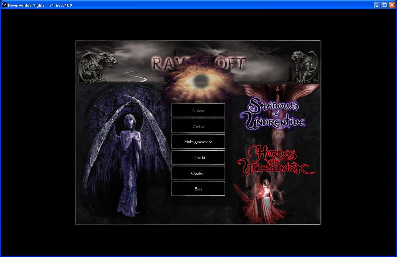Viewport: 397px width, 257px height.
Task: Click the Neverwinter Nights title bar icon
Action: (4, 5)
